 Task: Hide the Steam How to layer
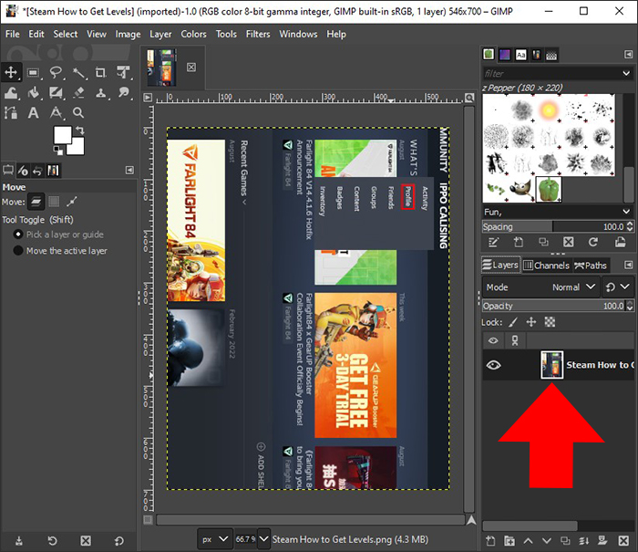(494, 365)
